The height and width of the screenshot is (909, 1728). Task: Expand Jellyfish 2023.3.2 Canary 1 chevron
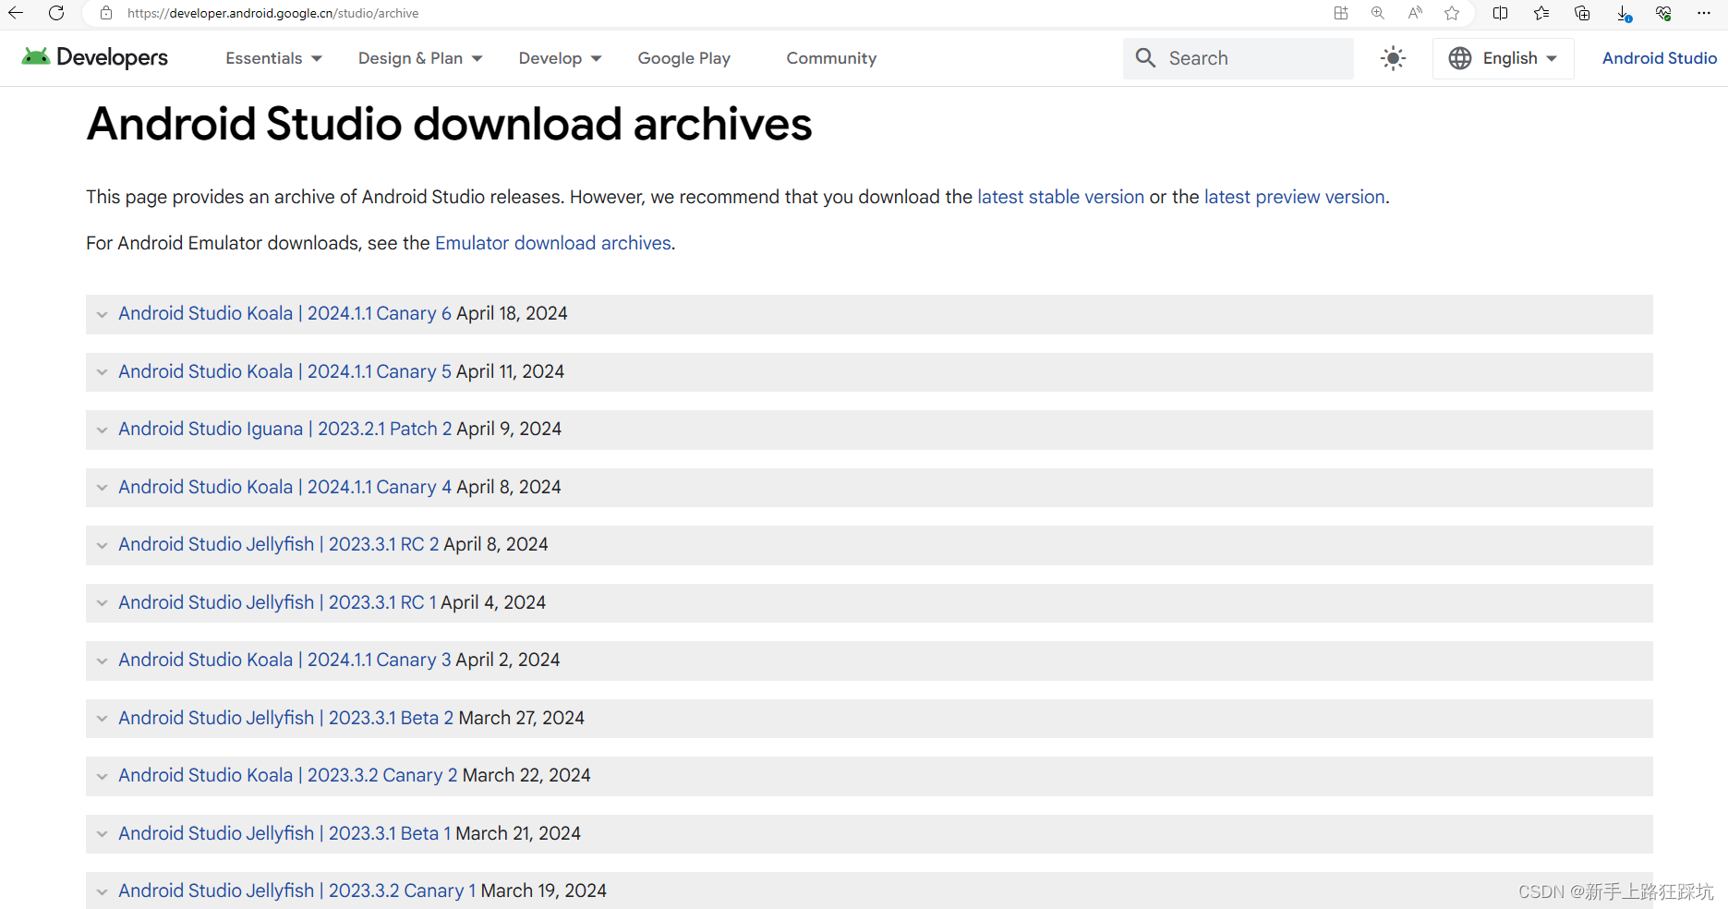103,891
